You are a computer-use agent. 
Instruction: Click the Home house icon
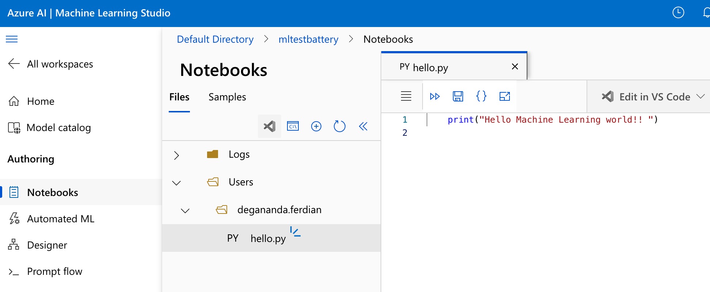(x=14, y=101)
